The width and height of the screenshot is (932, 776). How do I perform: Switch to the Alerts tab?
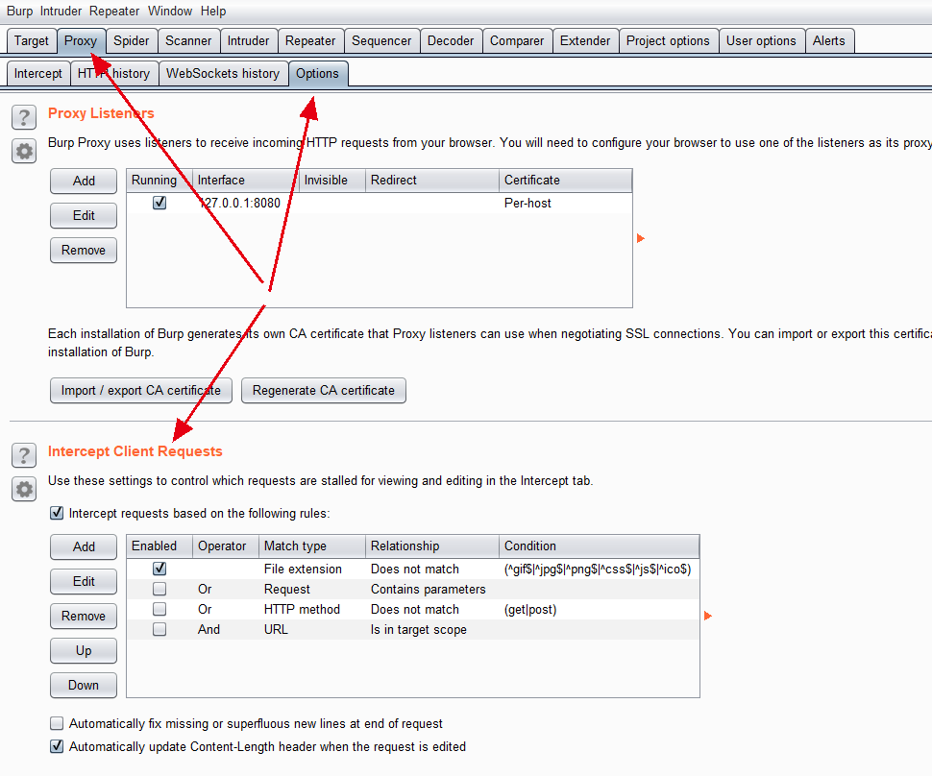pos(829,41)
